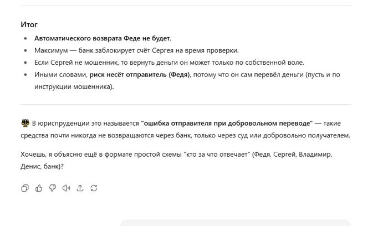Click bold phrase "ошибка отправителя при добровольном переводе"

click(227, 122)
